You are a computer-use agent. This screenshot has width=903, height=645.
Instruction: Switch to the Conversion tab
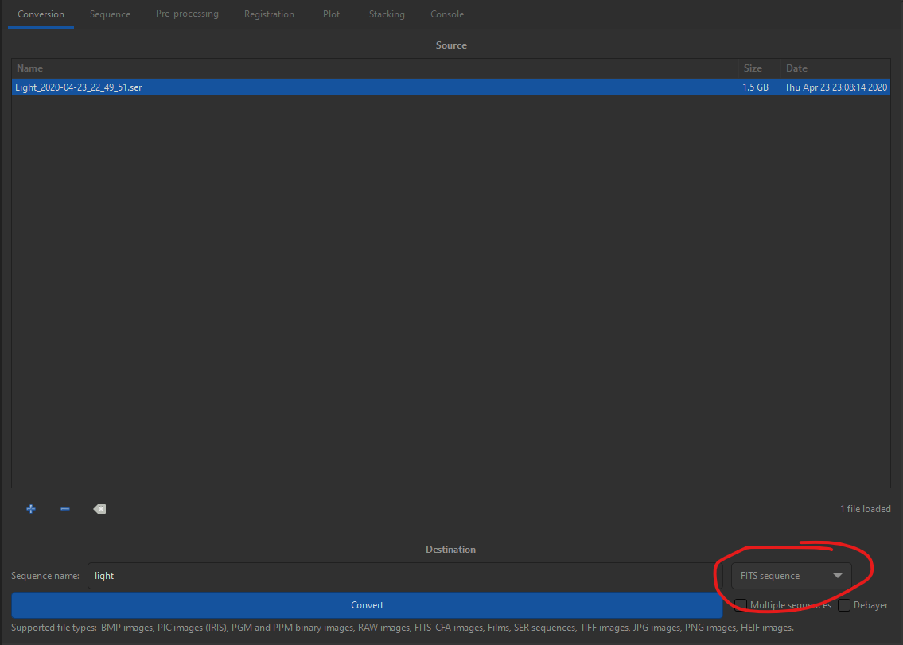[41, 14]
